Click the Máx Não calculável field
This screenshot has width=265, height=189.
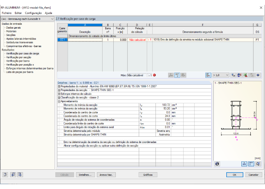[x=137, y=75]
